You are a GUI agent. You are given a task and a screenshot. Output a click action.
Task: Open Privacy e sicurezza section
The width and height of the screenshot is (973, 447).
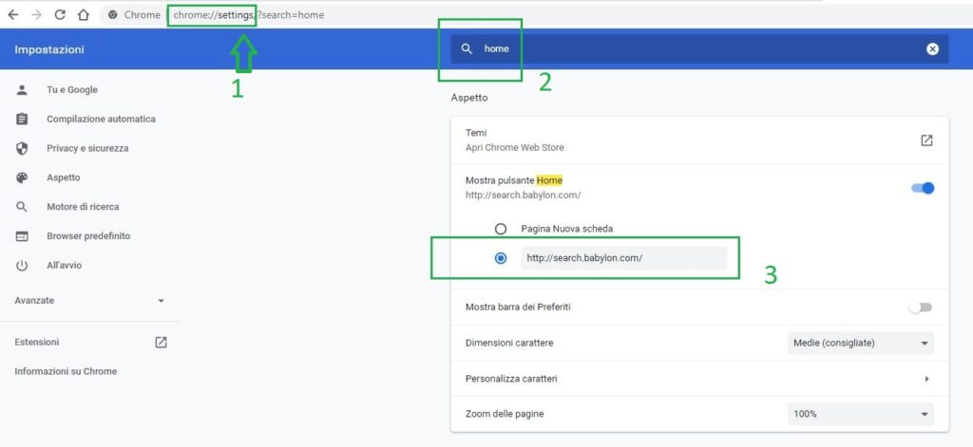pyautogui.click(x=87, y=148)
